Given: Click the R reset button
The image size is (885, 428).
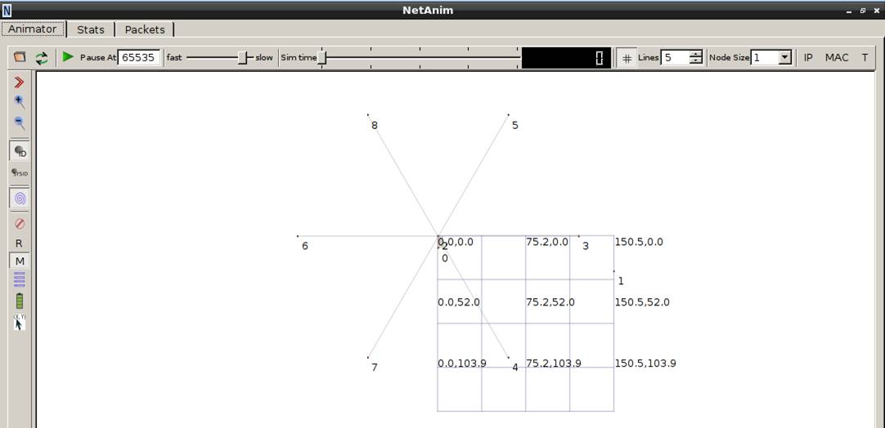Looking at the screenshot, I should pyautogui.click(x=20, y=243).
